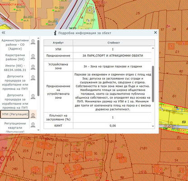Click the КИНТ attribute cell
Image resolution: width=188 pixels, height=181 pixels.
[x=58, y=126]
